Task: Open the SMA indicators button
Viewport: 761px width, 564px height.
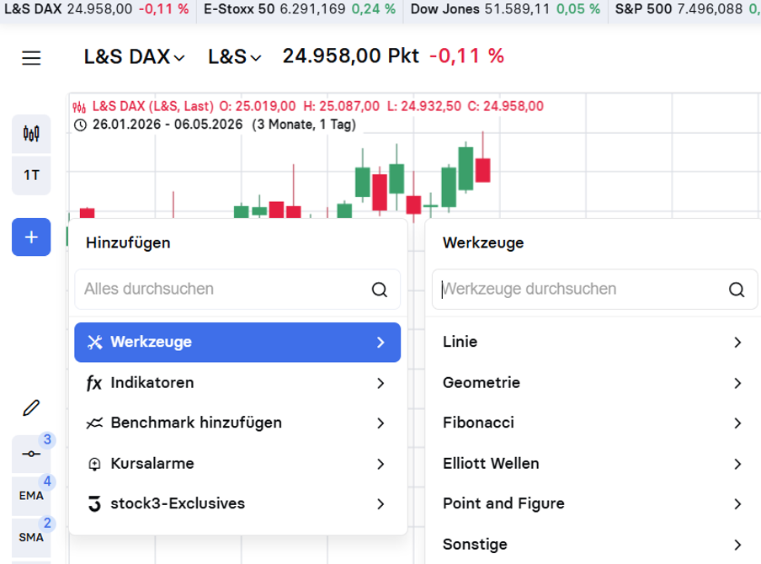Action: pos(31,537)
